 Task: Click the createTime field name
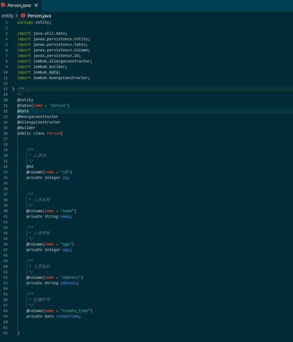tap(67, 316)
